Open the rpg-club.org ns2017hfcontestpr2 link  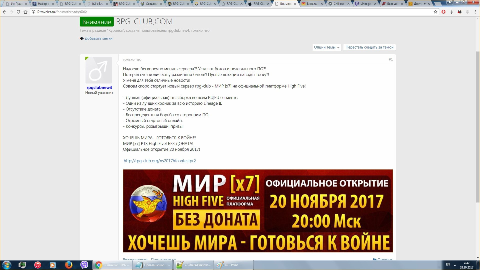coord(159,161)
